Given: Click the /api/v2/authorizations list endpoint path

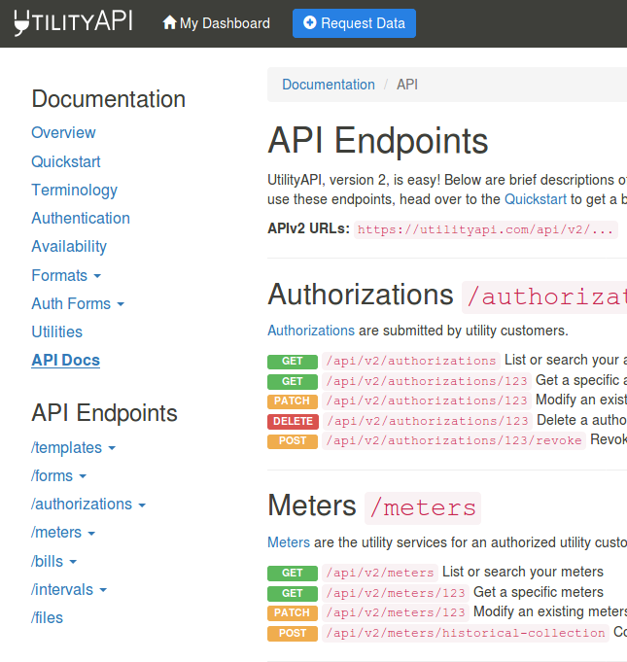Looking at the screenshot, I should click(411, 361).
